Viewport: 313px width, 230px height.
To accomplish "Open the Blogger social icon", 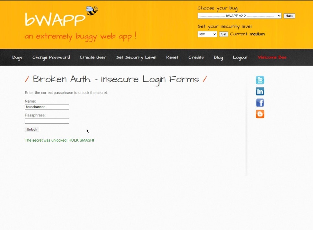I will tap(260, 114).
